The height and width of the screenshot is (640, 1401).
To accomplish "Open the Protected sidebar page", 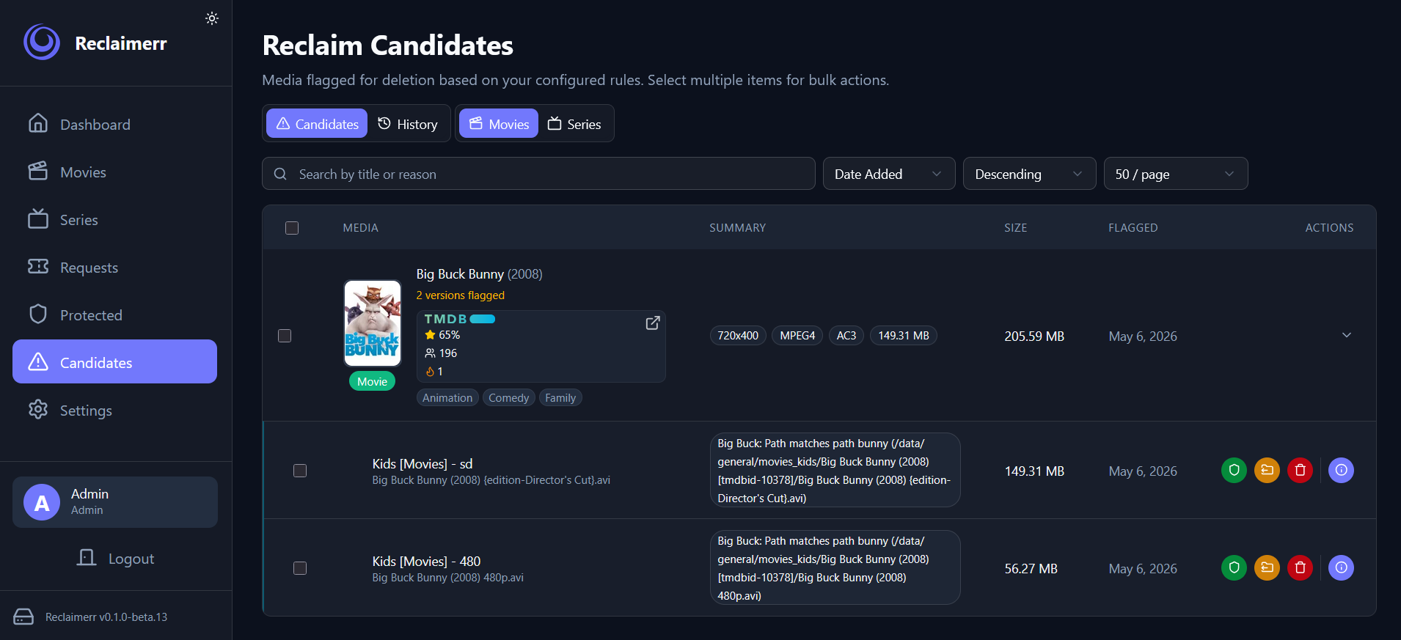I will pyautogui.click(x=114, y=315).
